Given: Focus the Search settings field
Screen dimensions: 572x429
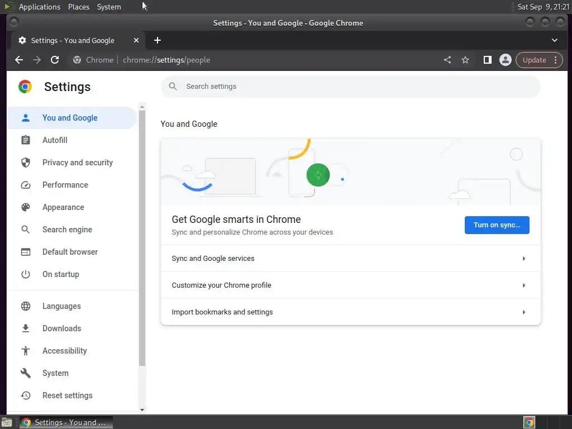Looking at the screenshot, I should point(351,87).
